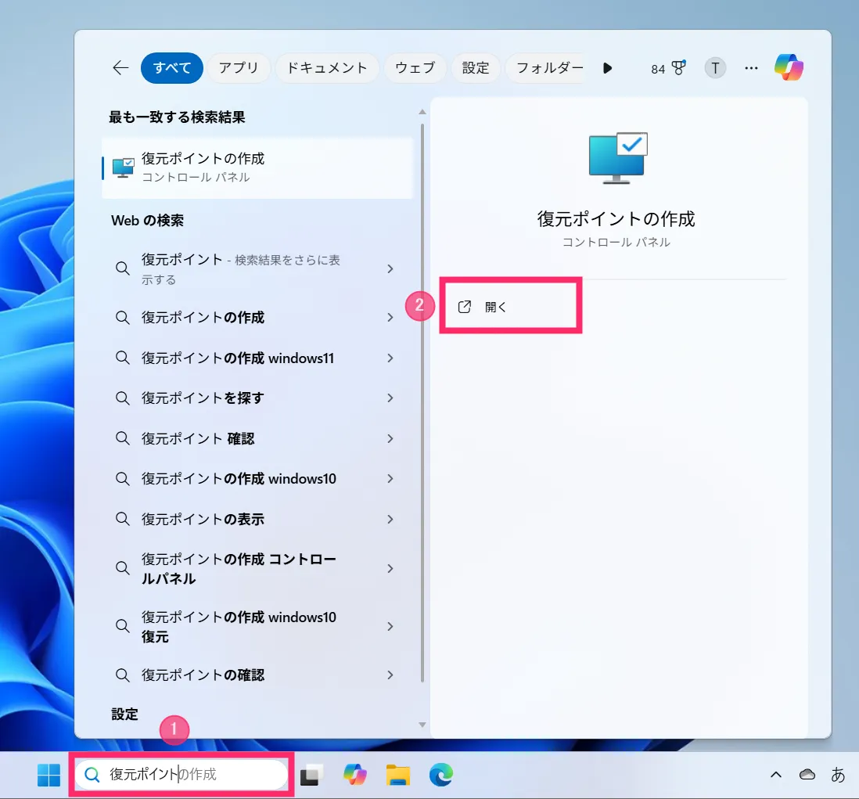
Task: Open the rewards trophy icon showing 84
Action: pyautogui.click(x=668, y=68)
